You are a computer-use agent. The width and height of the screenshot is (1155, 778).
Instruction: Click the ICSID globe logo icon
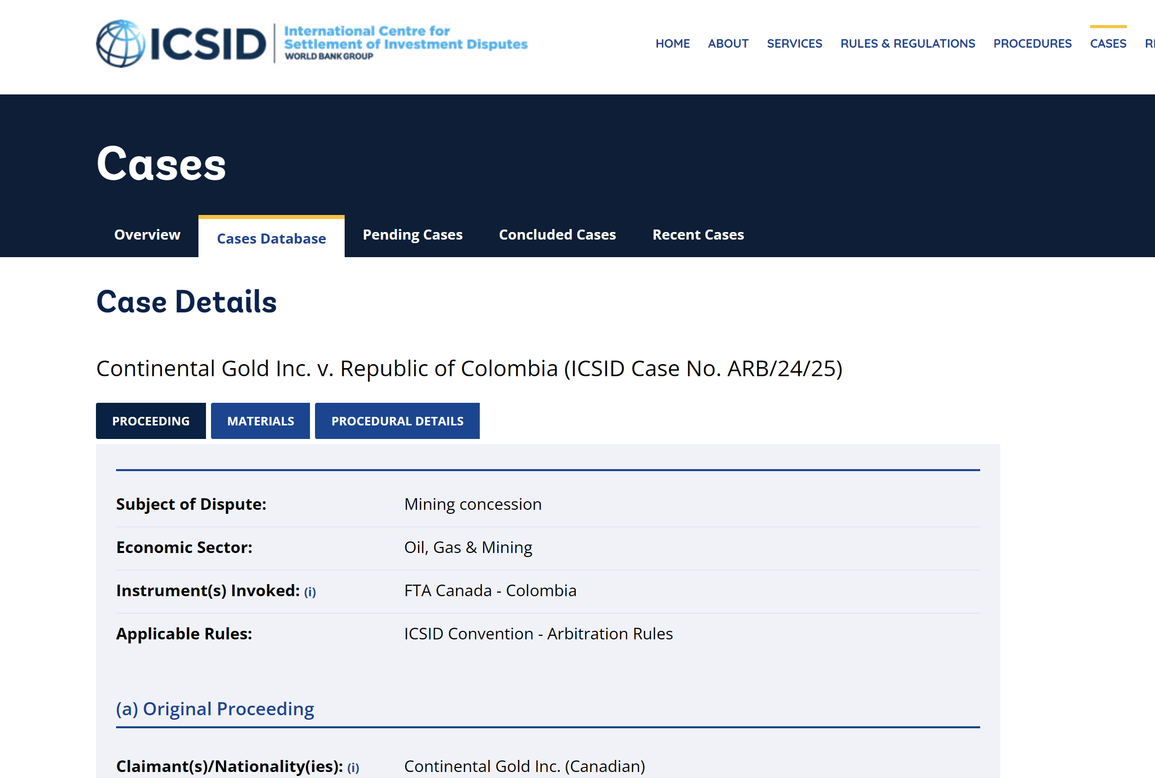tap(121, 44)
